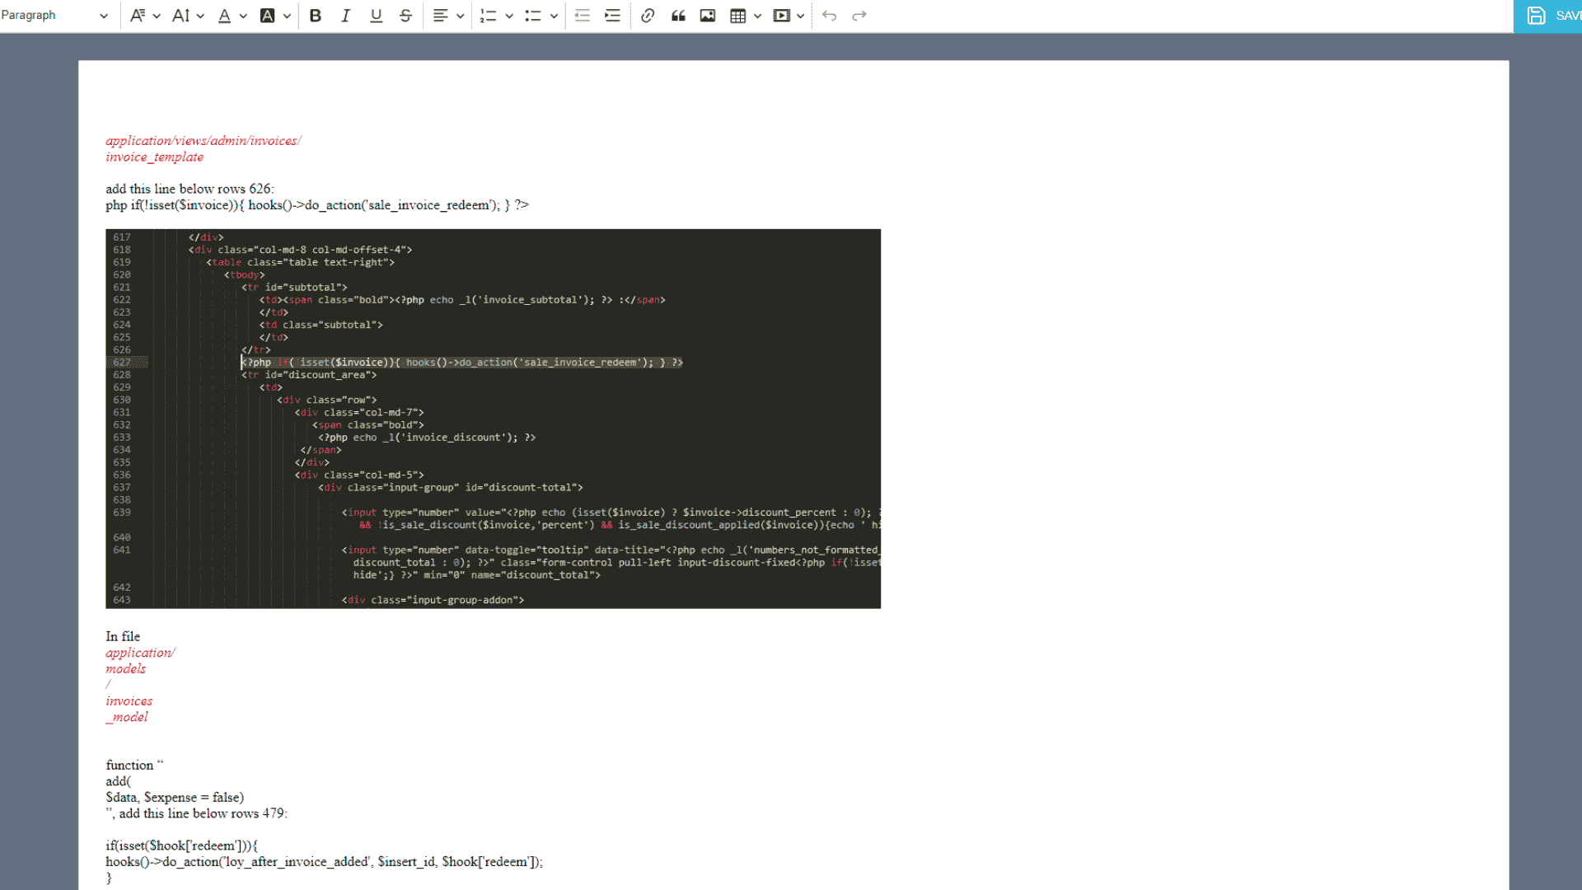Click the 'function' text line

click(134, 765)
